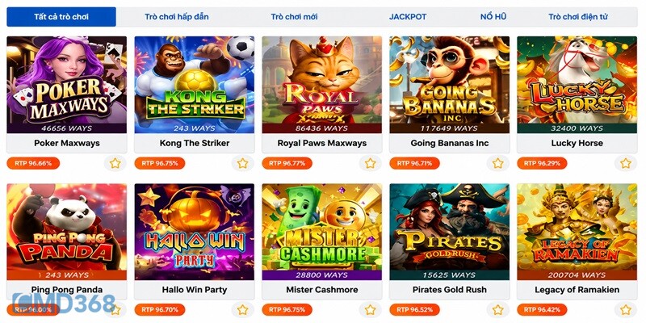Star the Going Bananas Inc game
Viewport: 646px width, 323px height.
498,164
